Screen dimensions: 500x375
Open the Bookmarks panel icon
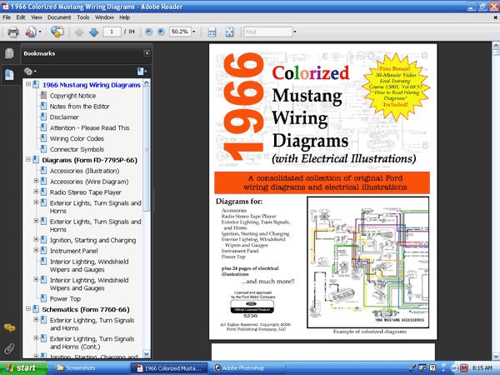(9, 75)
